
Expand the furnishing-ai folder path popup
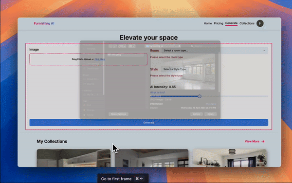[x=163, y=46]
